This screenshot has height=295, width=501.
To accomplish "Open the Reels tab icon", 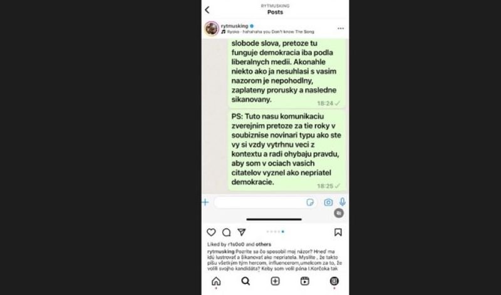I will tap(305, 281).
